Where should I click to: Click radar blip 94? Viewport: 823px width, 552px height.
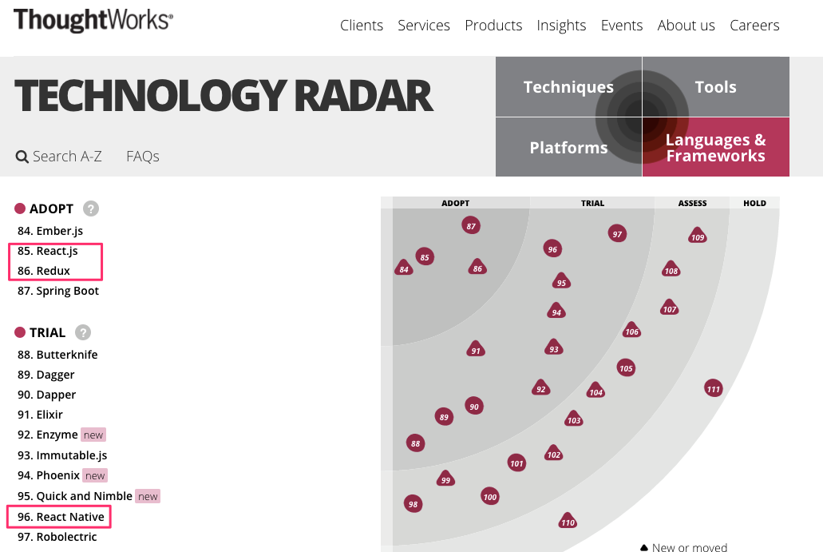556,311
